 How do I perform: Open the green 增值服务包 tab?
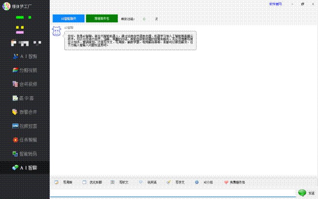pyautogui.click(x=102, y=18)
